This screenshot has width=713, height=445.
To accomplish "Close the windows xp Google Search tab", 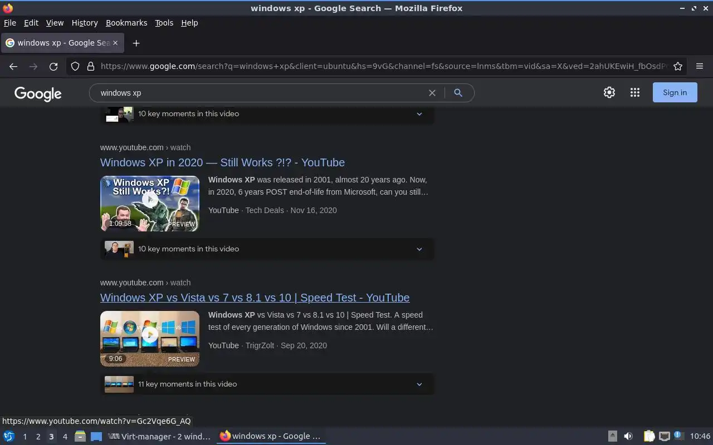I will [x=115, y=43].
